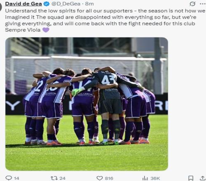
Task: Click the retweet arrows icon
Action: pos(54,178)
